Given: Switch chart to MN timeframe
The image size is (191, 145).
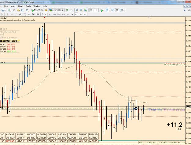Looking at the screenshot, I should [85, 14].
